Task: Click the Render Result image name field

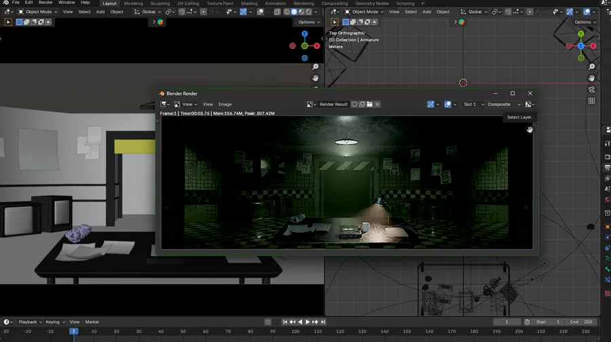Action: [x=333, y=104]
